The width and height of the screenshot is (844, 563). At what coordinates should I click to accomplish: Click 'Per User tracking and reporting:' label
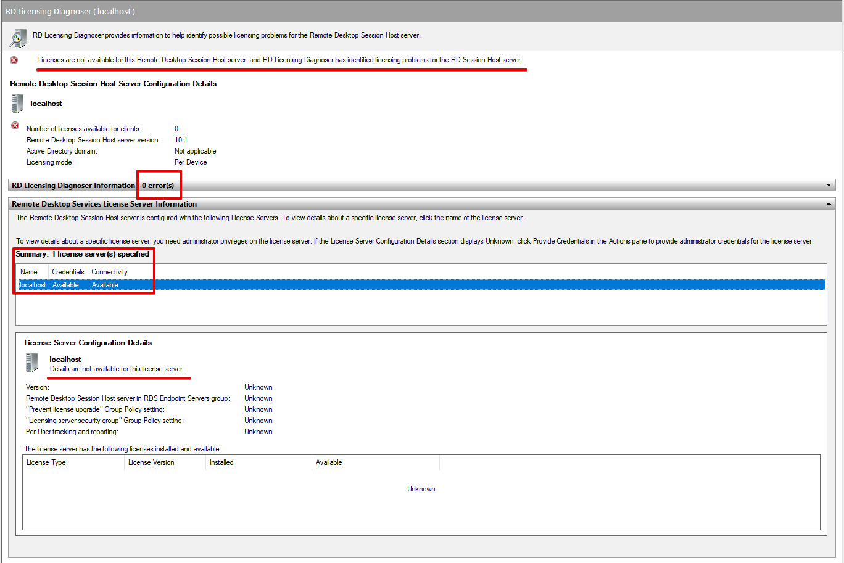[x=72, y=432]
